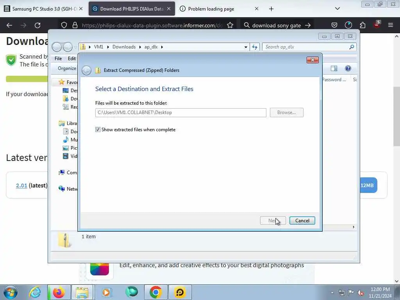Screen dimensions: 400x300
Task: Open a new tab with plus icon
Action: click(271, 9)
